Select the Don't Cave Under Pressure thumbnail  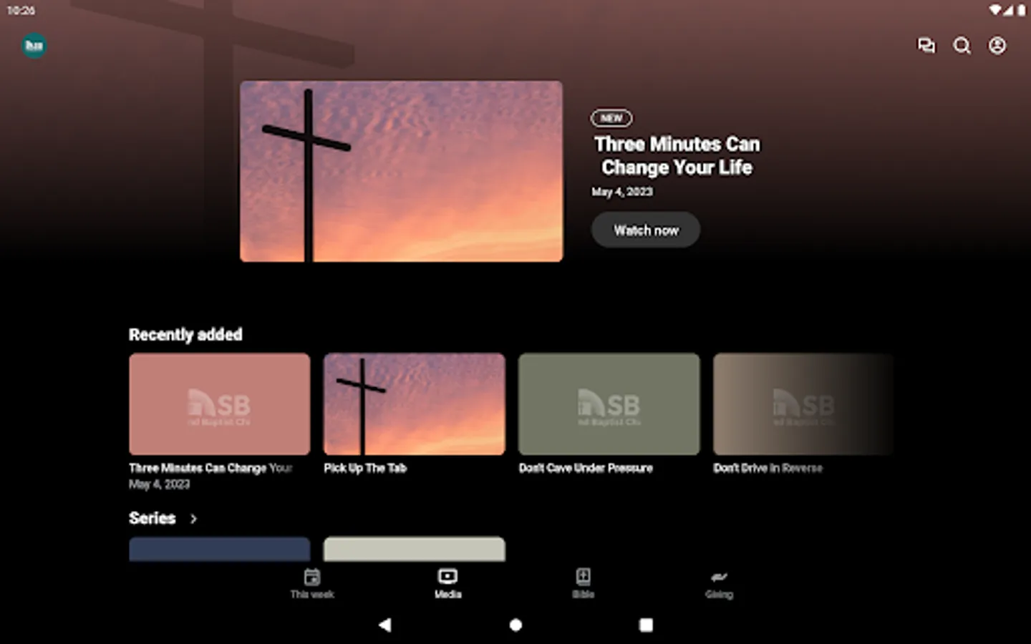pyautogui.click(x=609, y=404)
